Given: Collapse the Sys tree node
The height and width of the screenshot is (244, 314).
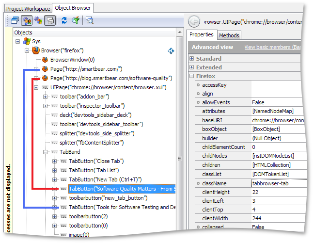Looking at the screenshot, I should [x=17, y=42].
